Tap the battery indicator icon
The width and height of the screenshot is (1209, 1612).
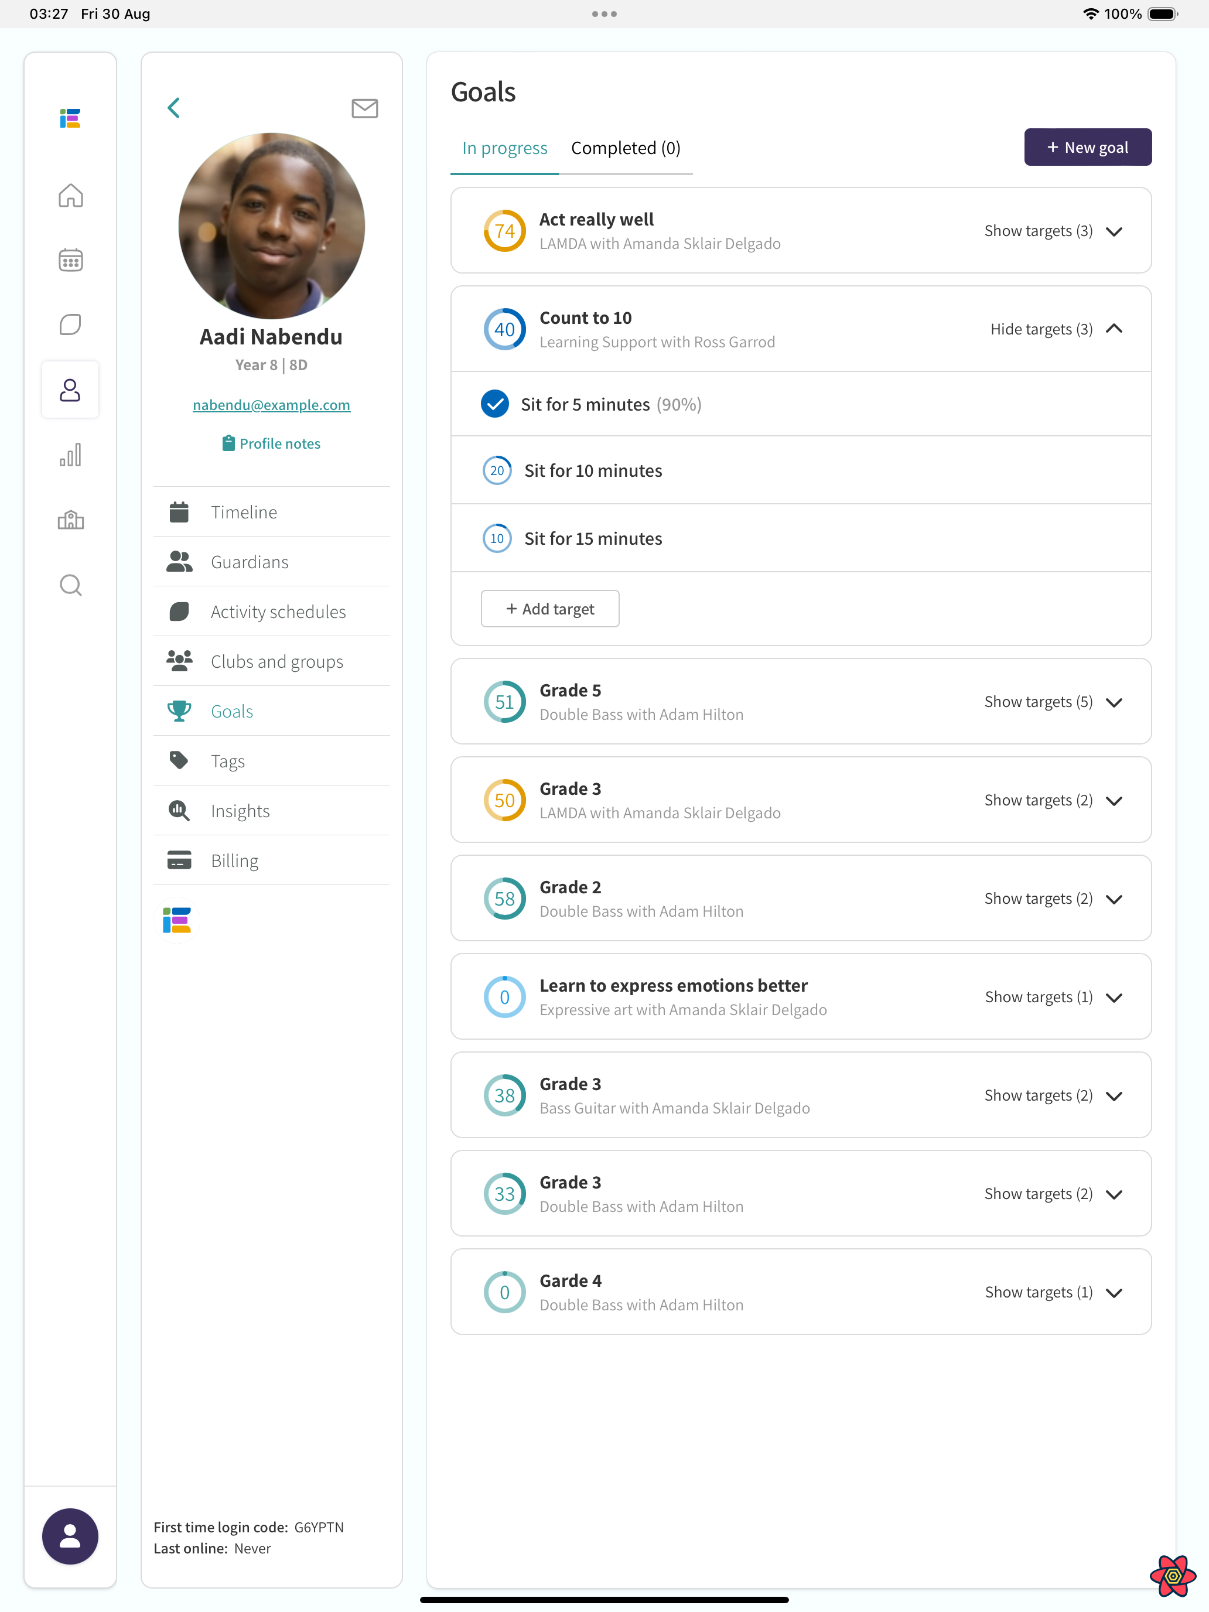(x=1163, y=14)
